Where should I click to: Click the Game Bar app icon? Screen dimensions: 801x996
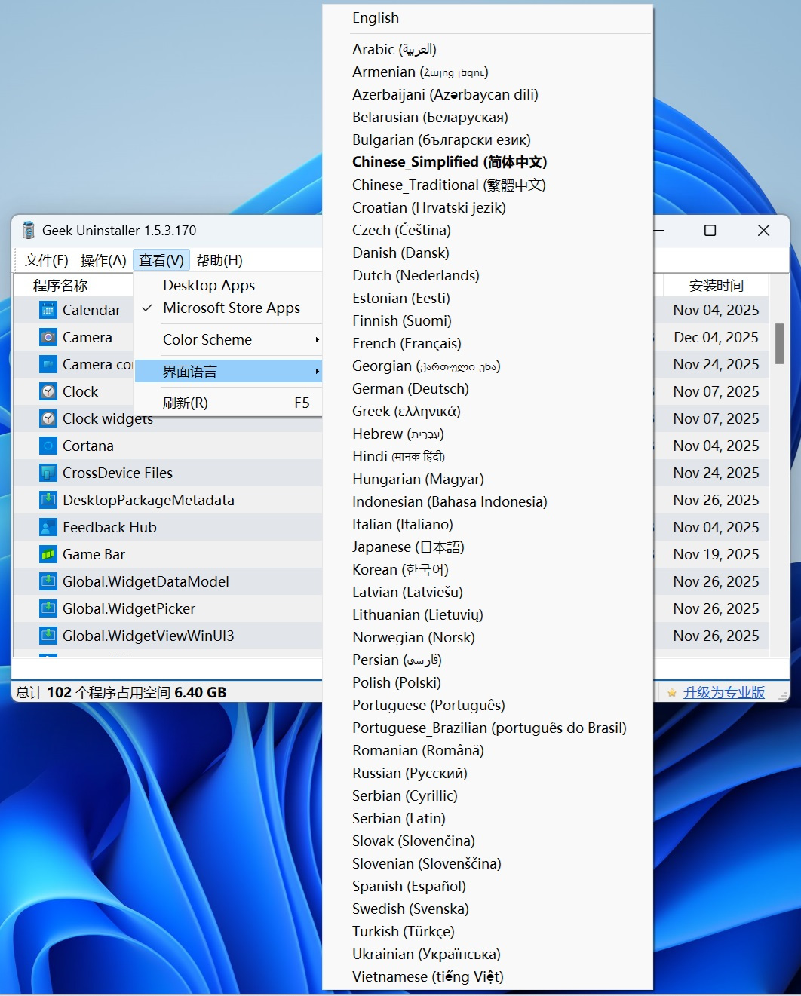pyautogui.click(x=48, y=553)
